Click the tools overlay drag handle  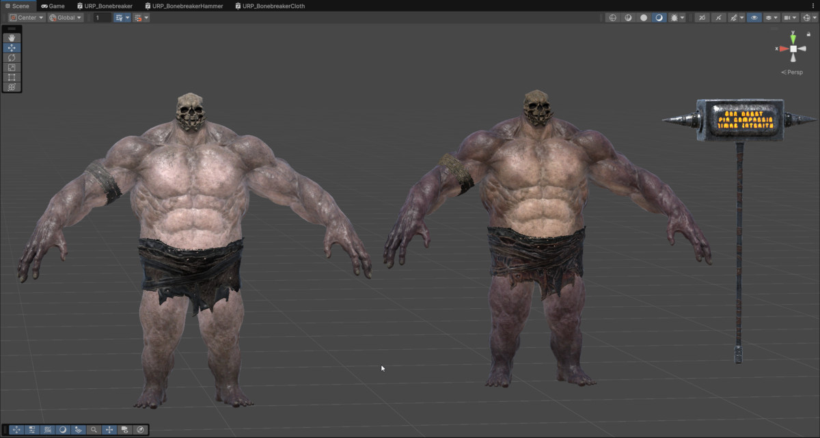point(12,29)
